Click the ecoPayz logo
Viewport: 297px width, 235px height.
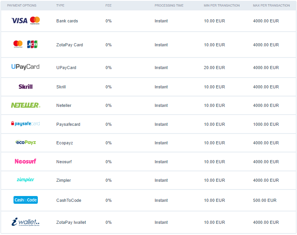[25, 142]
